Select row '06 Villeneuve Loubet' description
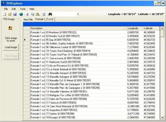The width and height of the screenshot is (166, 122). pos(78,47)
